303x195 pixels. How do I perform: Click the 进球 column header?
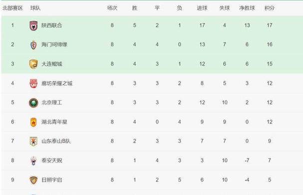tap(202, 8)
